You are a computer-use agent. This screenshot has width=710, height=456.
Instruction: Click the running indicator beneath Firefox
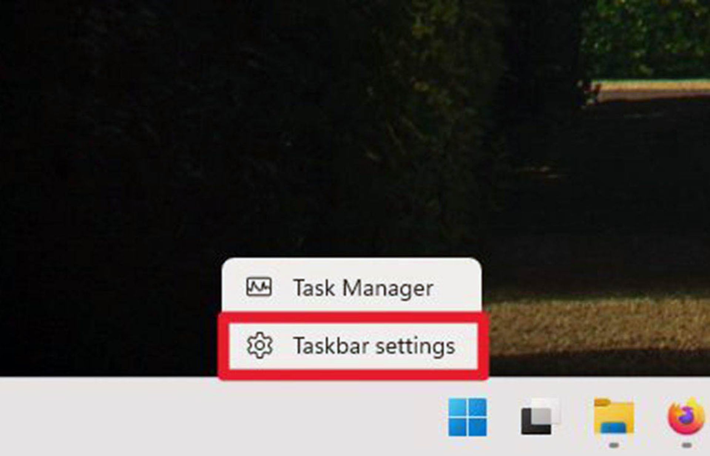click(x=687, y=446)
